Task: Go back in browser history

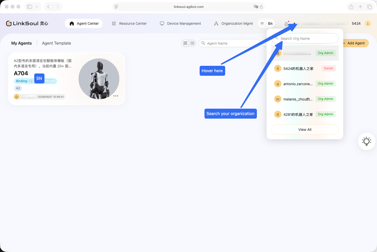Action: [48, 7]
